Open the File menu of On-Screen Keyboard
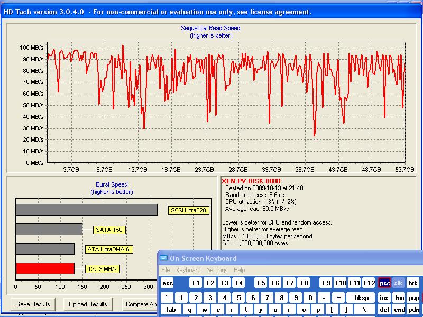This screenshot has height=317, width=423. click(165, 270)
